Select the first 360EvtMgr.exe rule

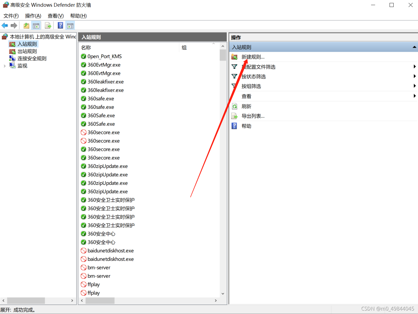[104, 65]
